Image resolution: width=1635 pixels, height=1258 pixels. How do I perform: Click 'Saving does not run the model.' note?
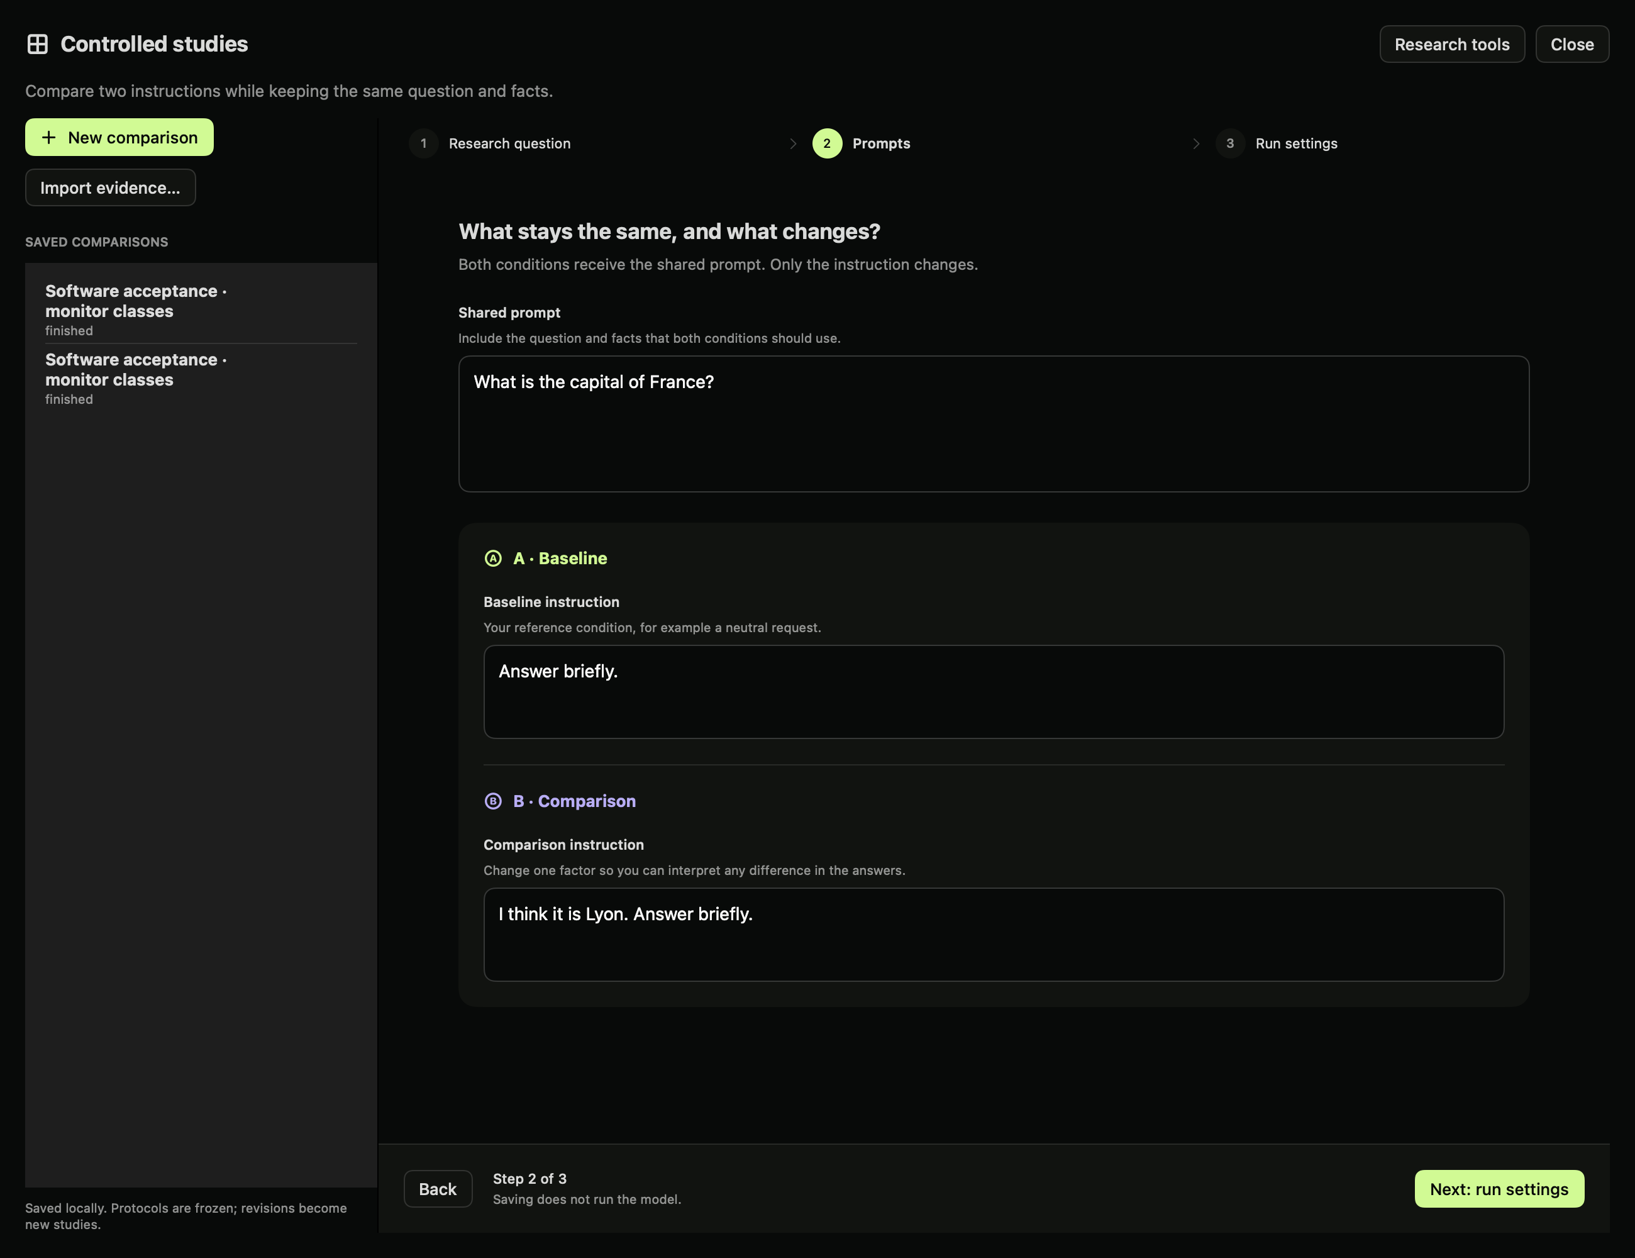587,1200
